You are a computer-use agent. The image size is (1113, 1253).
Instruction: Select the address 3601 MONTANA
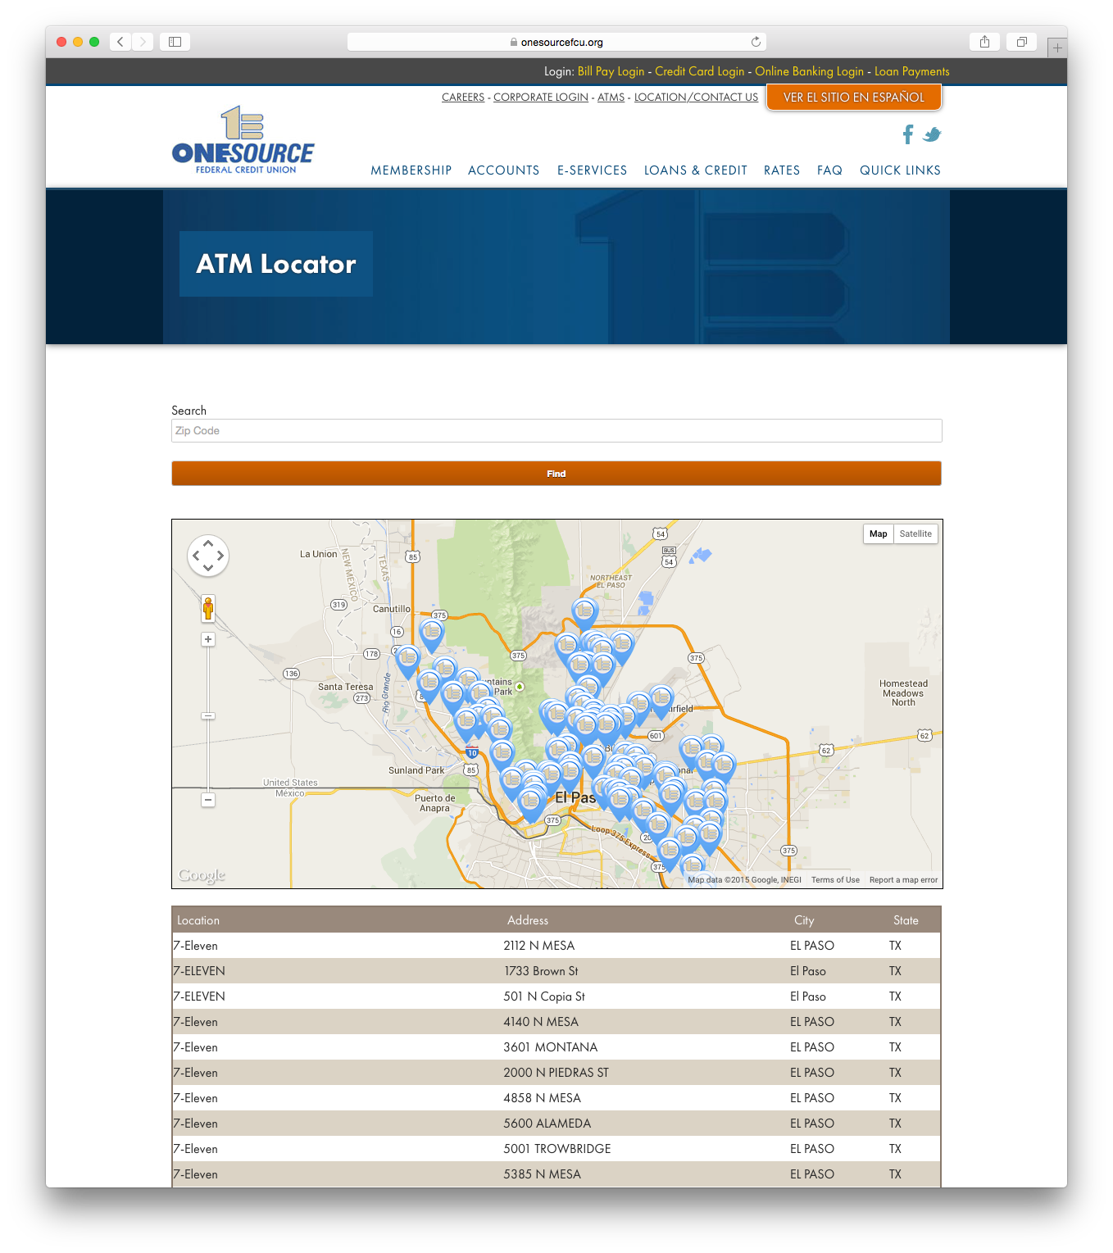click(551, 1047)
